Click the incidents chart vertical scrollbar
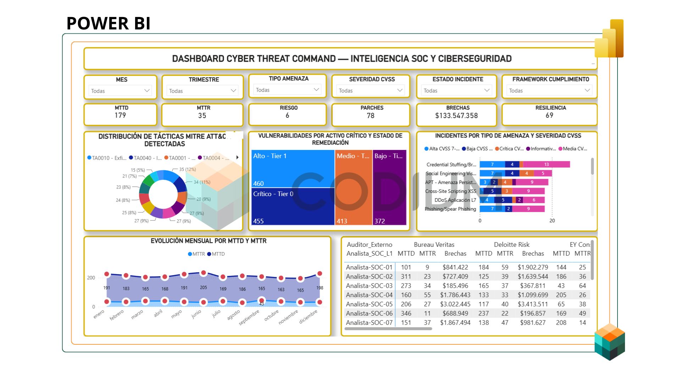The height and width of the screenshot is (383, 681). (x=592, y=166)
